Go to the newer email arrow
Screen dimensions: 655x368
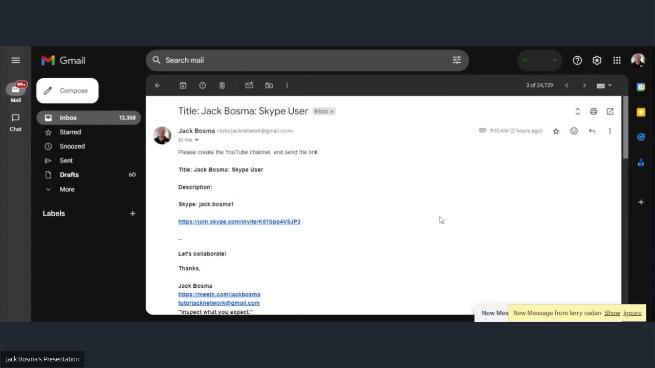566,85
